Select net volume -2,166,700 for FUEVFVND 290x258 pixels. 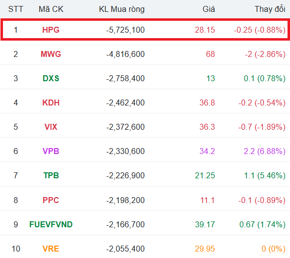pos(125,224)
